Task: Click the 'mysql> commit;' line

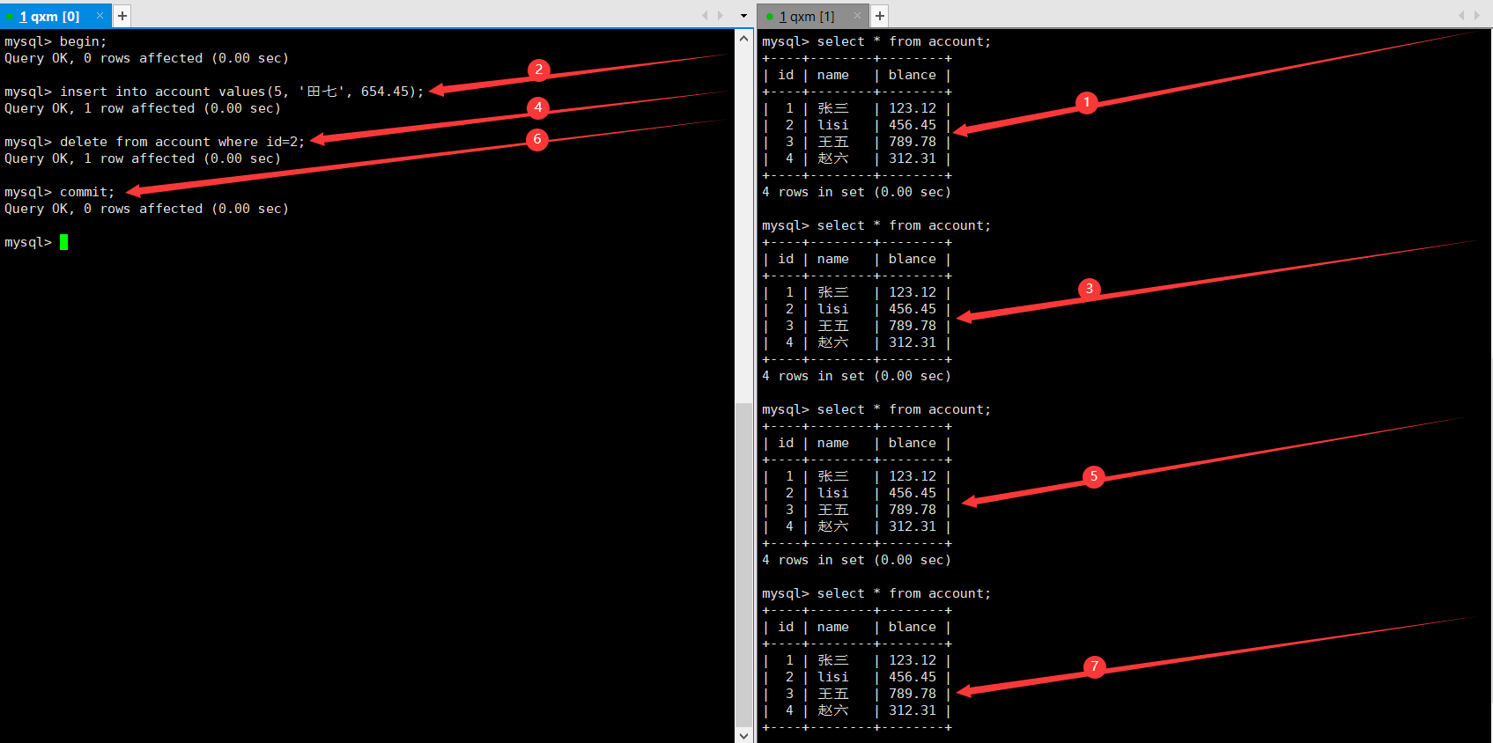Action: (x=60, y=192)
